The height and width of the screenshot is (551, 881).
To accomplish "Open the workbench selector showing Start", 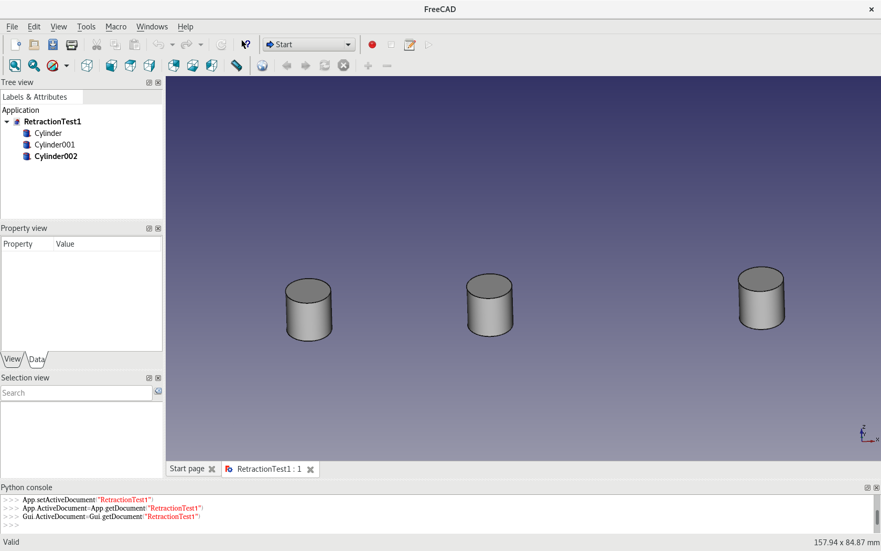I will [x=309, y=45].
